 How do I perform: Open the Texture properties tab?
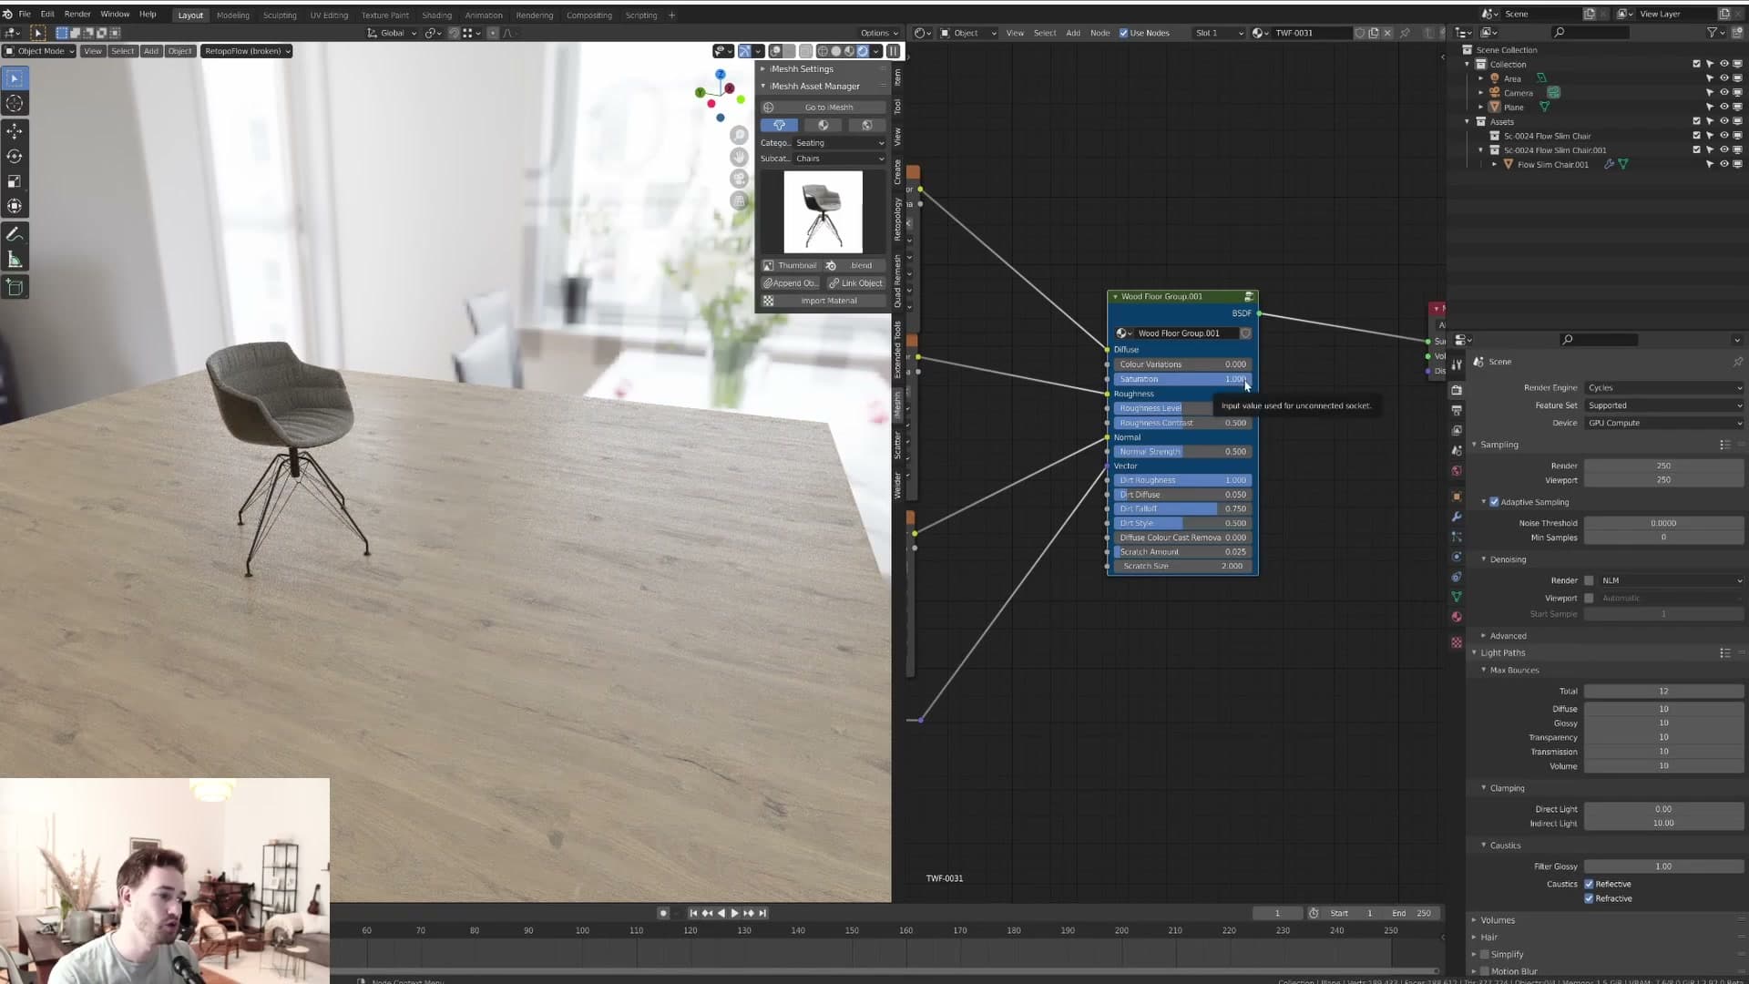click(x=1457, y=642)
